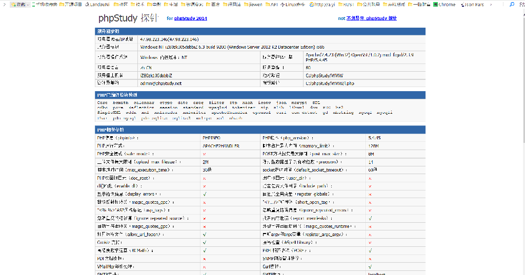The width and height of the screenshot is (525, 275).
Task: Open the Linux命令 bookmark
Action: (293, 4)
